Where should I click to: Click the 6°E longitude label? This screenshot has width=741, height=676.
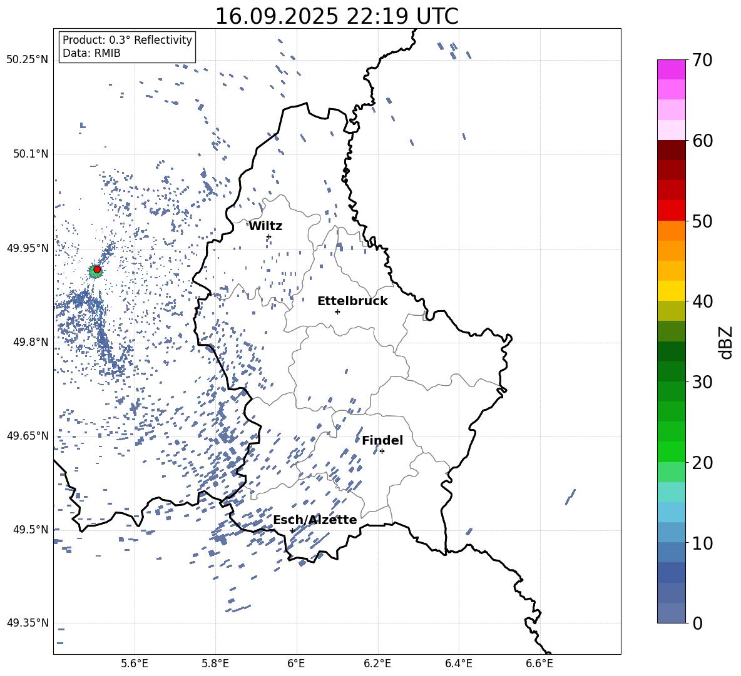[296, 663]
